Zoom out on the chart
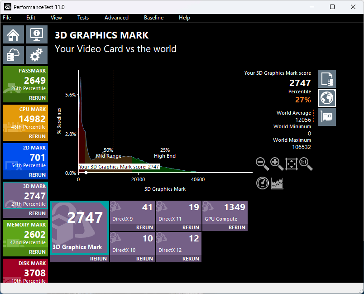Viewport: 364px width, 294px height. tap(262, 164)
